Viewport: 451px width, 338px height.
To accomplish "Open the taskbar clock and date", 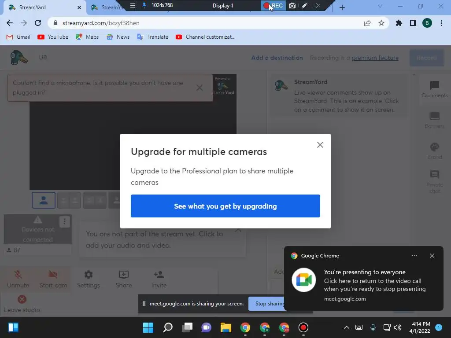I will tap(420, 327).
